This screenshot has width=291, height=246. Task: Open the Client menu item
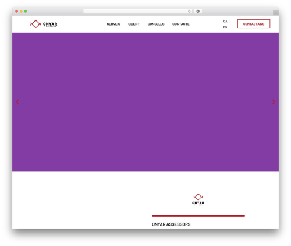134,24
